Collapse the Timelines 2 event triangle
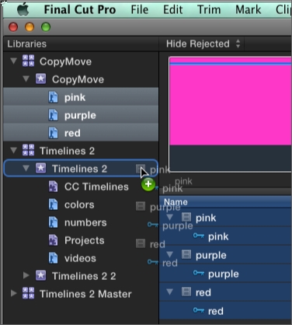 (26, 169)
